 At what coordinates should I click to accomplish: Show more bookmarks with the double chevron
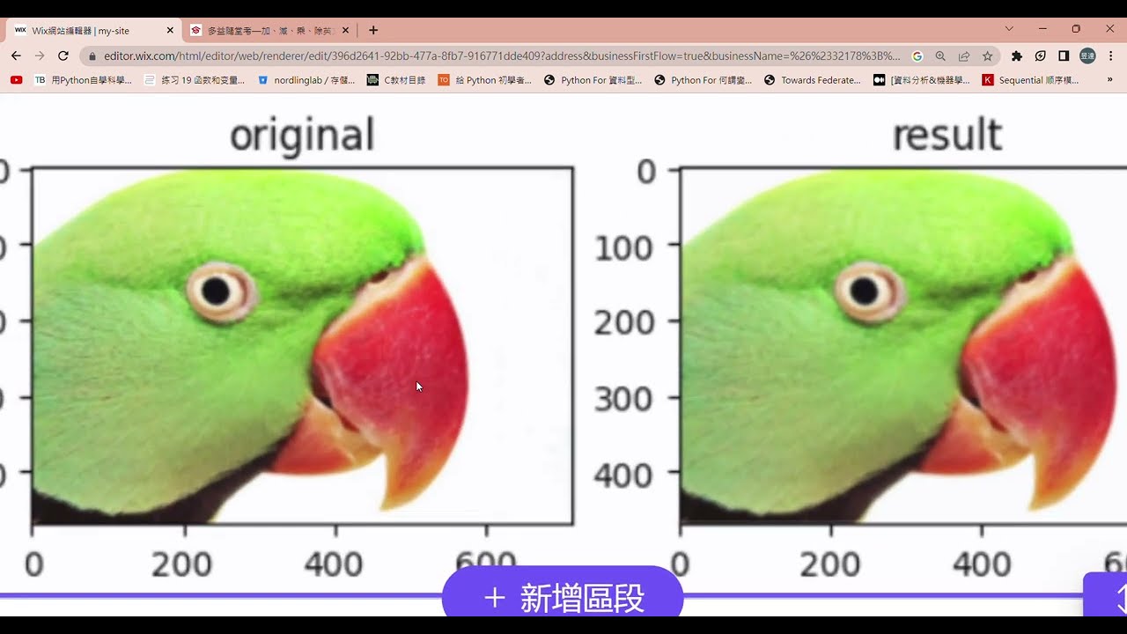point(1110,79)
